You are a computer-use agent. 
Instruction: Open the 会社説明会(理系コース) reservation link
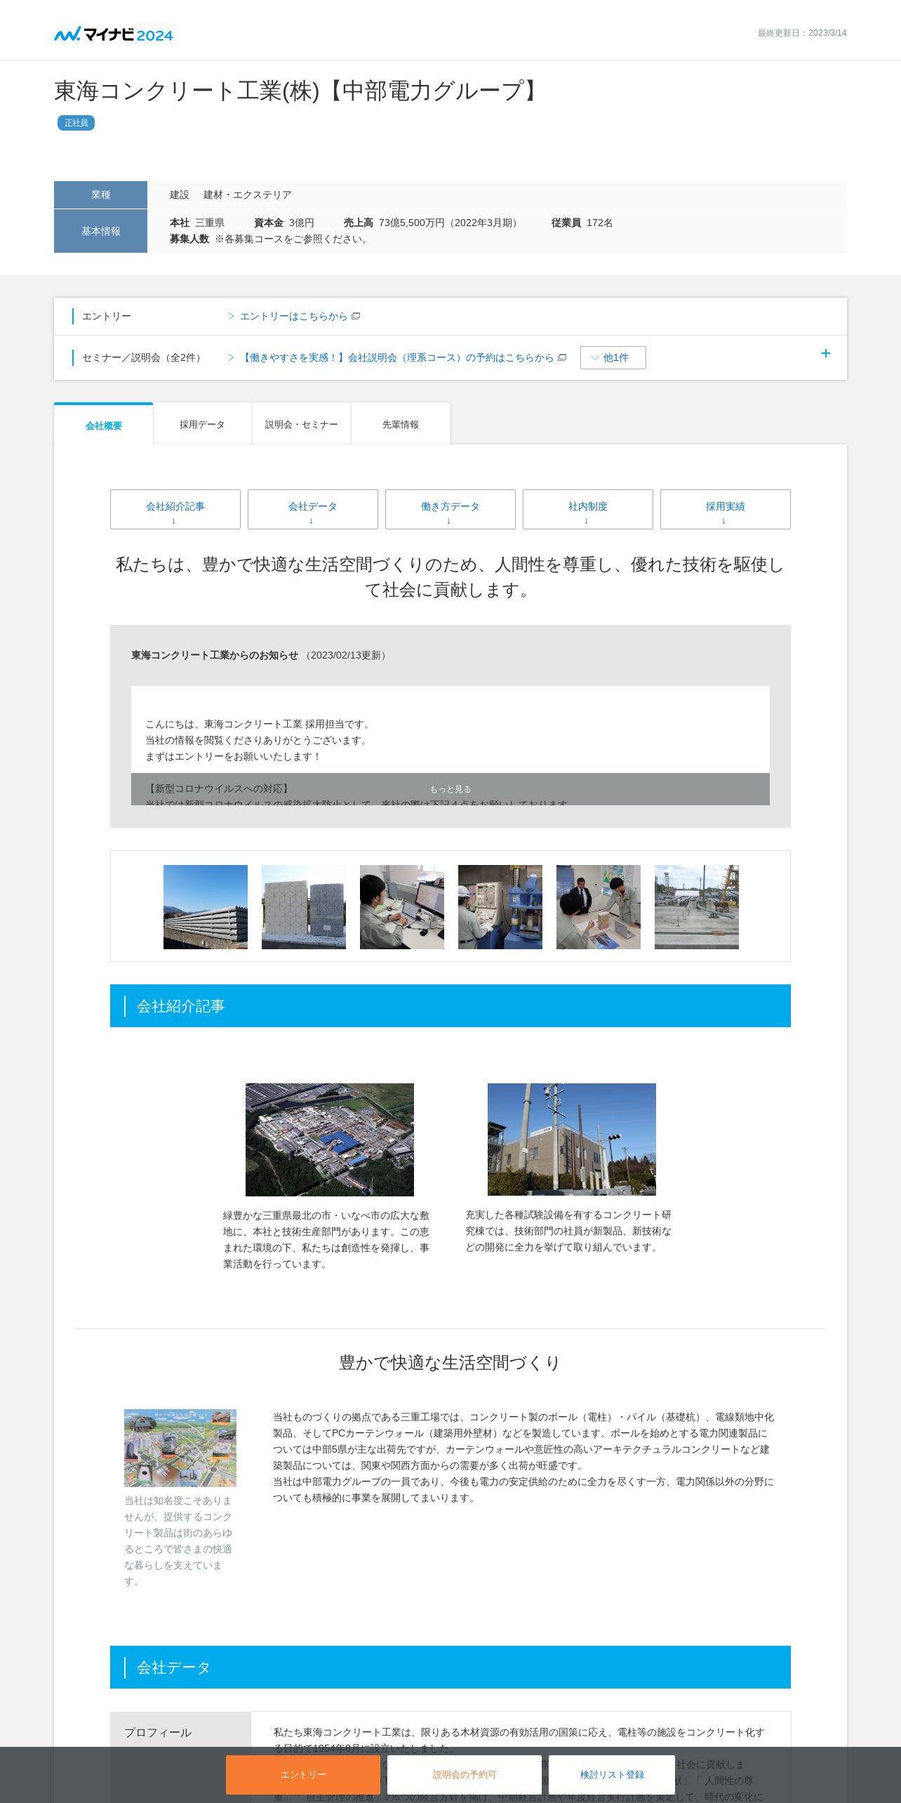pos(396,358)
